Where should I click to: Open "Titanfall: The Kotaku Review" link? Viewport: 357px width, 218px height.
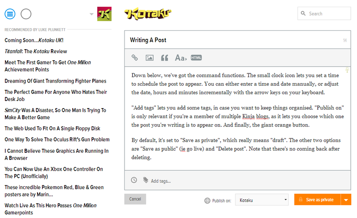[x=36, y=51]
